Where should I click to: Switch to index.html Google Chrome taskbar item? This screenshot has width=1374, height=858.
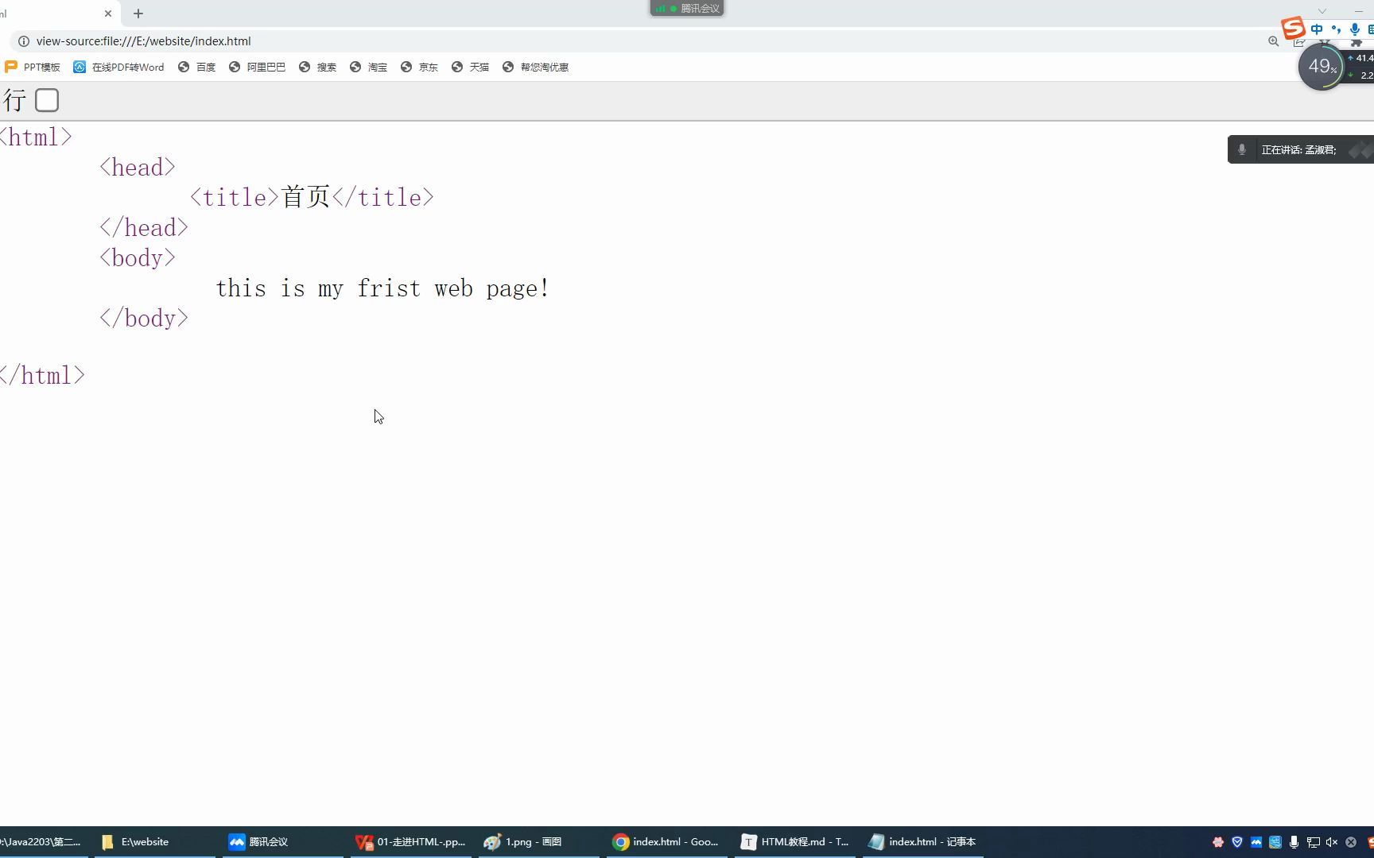[666, 842]
